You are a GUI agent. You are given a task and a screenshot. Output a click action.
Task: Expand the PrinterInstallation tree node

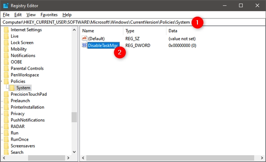coord(2,107)
